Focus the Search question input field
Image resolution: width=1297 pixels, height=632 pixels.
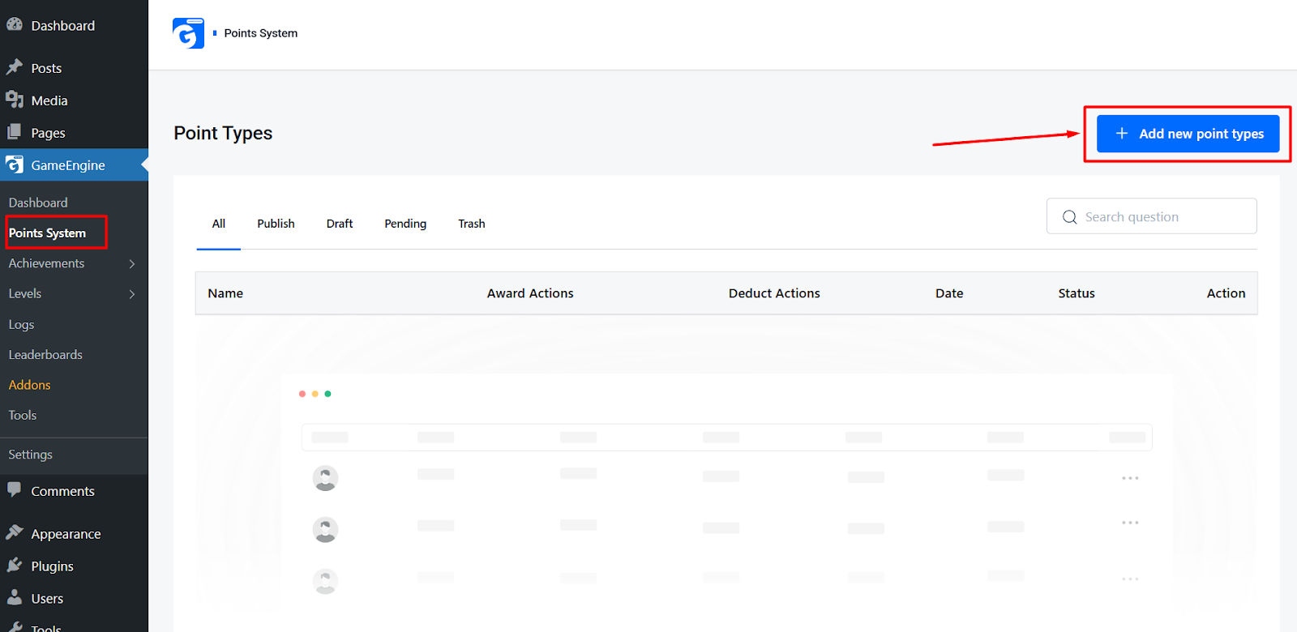click(1152, 216)
